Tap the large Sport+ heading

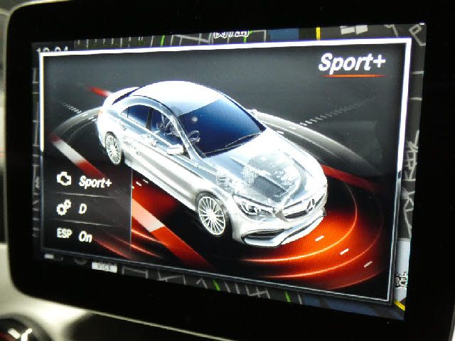[x=352, y=63]
